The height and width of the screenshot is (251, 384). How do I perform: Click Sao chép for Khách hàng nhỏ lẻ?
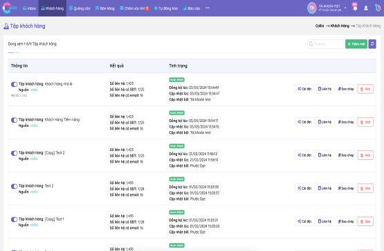pos(346,89)
